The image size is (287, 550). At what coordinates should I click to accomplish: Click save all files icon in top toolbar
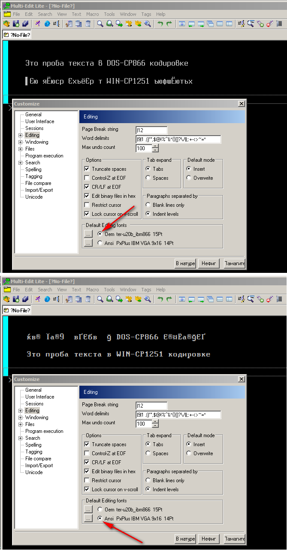pos(25,24)
